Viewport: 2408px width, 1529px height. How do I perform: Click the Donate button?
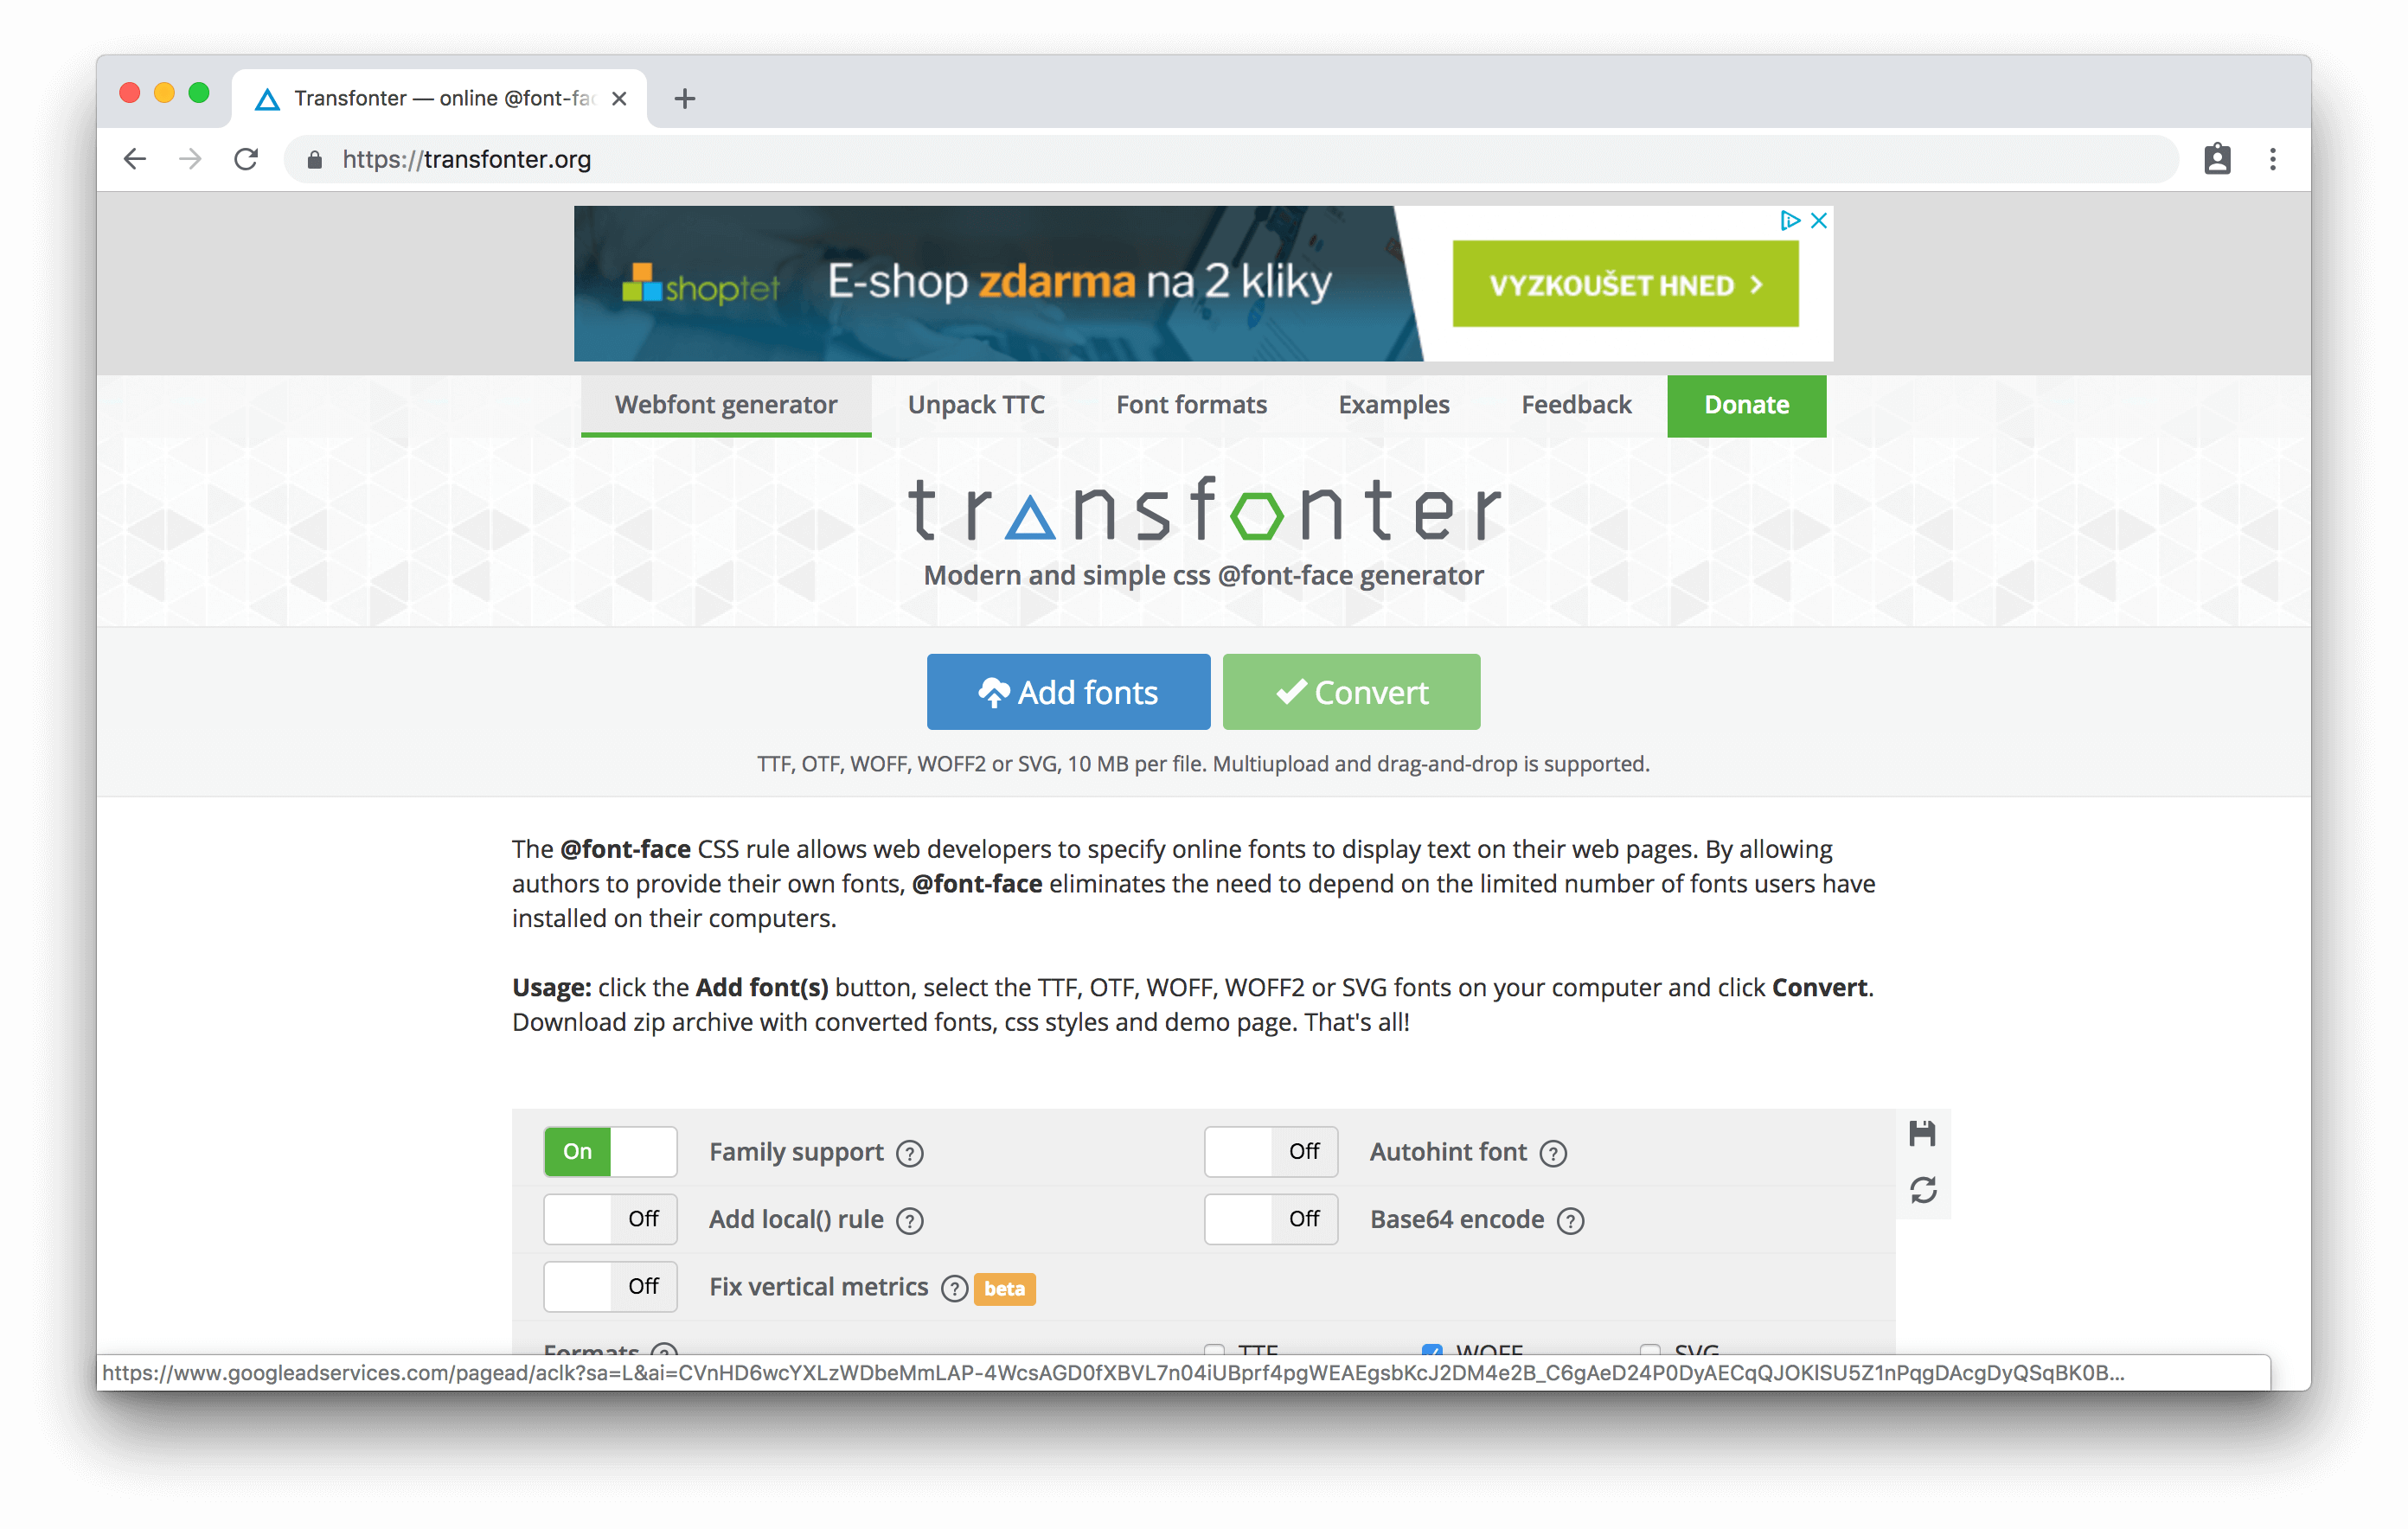click(1746, 406)
